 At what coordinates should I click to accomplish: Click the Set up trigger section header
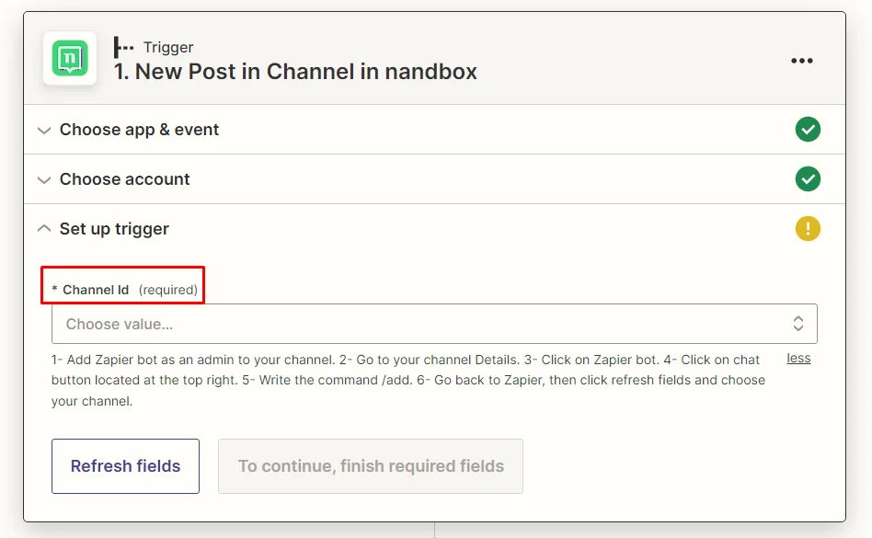click(x=434, y=228)
